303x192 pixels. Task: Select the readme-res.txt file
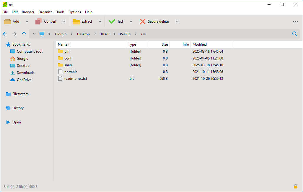(76, 79)
